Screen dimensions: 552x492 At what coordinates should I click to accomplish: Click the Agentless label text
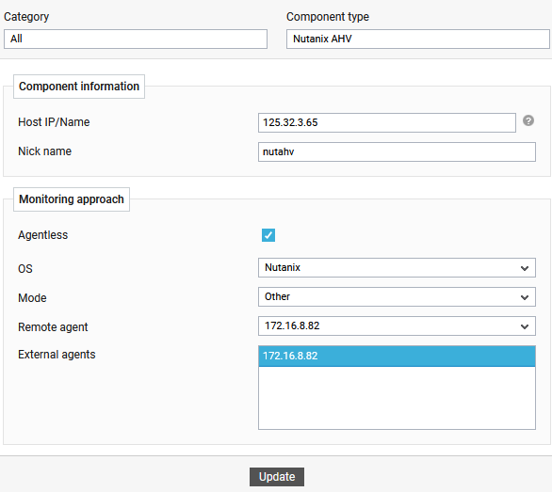pyautogui.click(x=42, y=235)
